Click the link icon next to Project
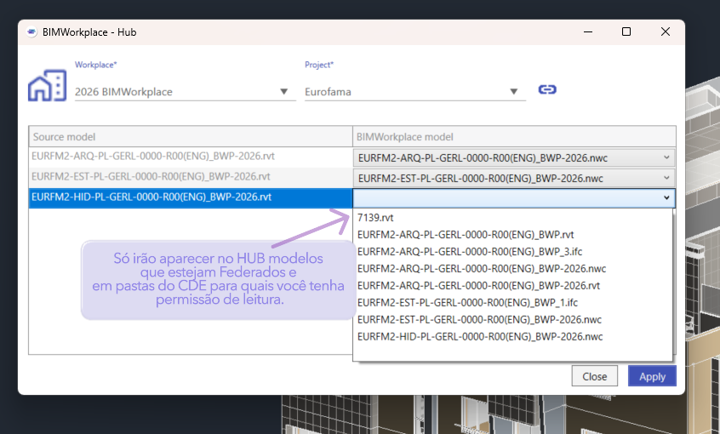The image size is (720, 434). click(547, 89)
